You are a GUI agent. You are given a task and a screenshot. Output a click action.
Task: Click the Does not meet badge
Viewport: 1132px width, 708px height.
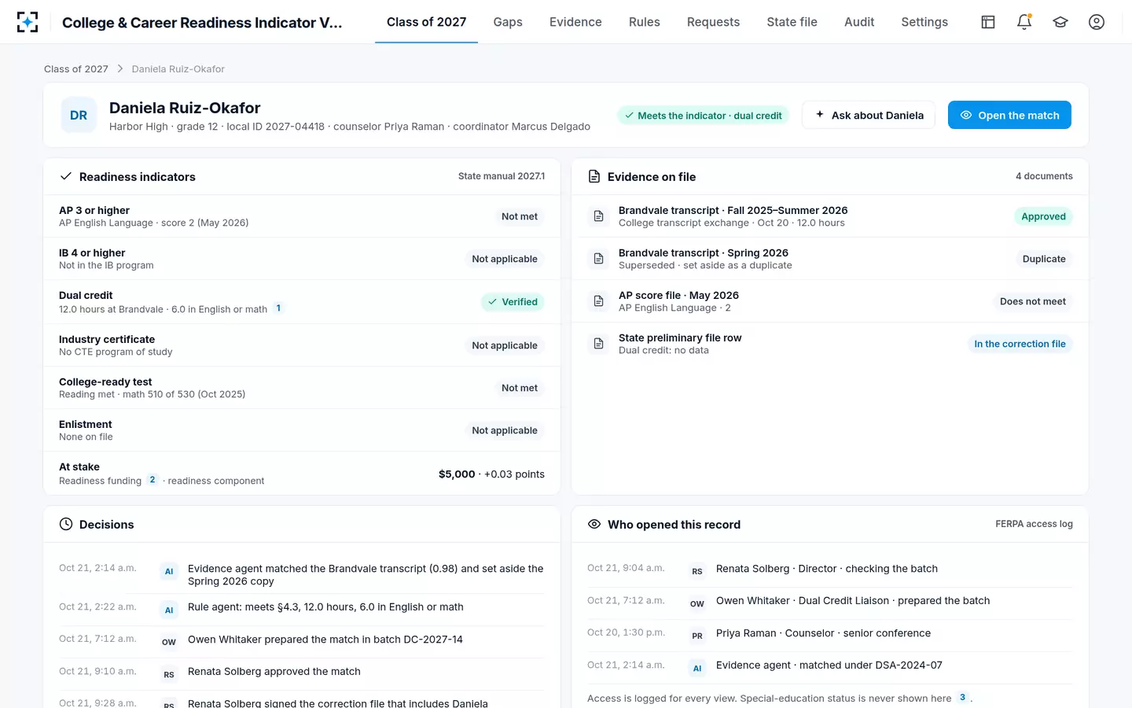click(x=1033, y=301)
